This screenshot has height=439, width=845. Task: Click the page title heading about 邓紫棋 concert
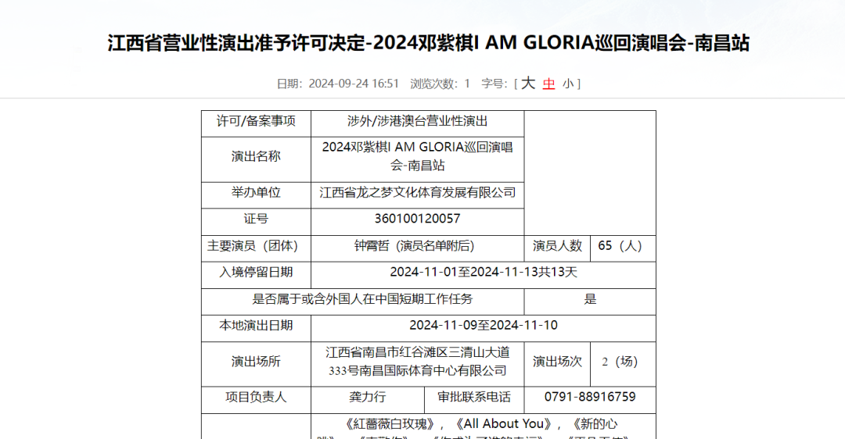tap(428, 42)
